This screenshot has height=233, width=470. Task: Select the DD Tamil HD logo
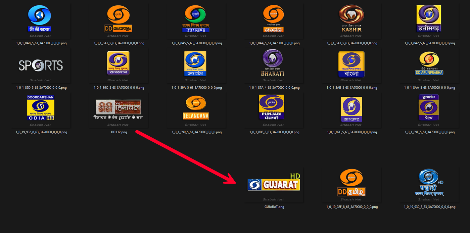pyautogui.click(x=351, y=183)
